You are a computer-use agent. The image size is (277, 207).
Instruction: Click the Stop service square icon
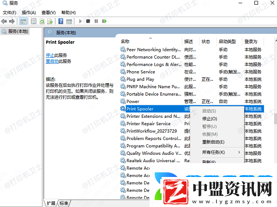tap(88, 21)
